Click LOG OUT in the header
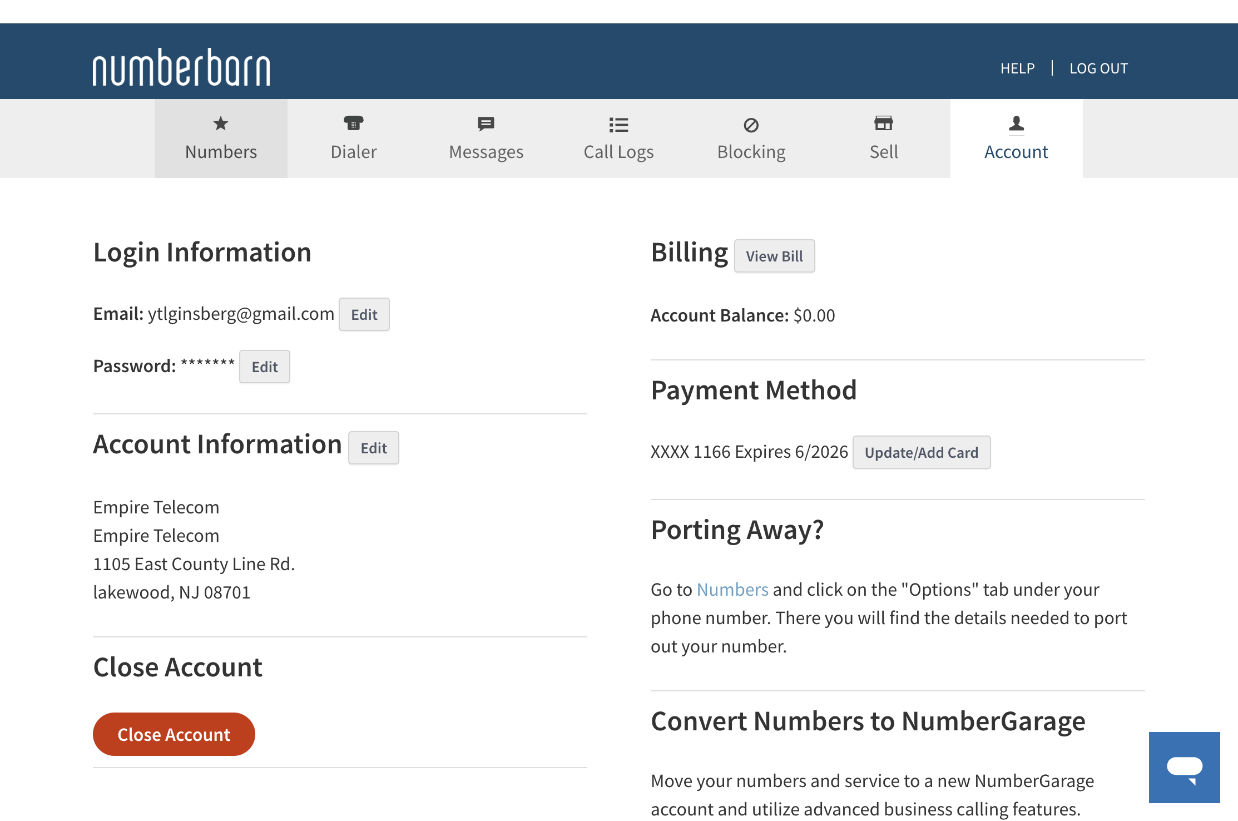The width and height of the screenshot is (1238, 821). (1098, 68)
